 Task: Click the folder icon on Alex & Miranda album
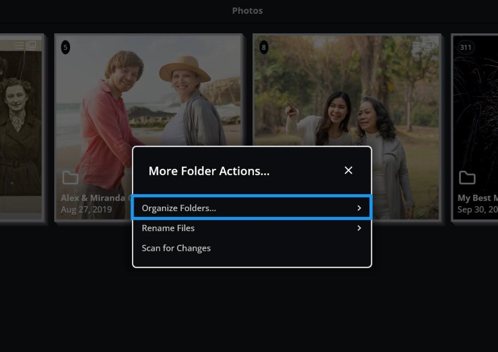point(70,178)
